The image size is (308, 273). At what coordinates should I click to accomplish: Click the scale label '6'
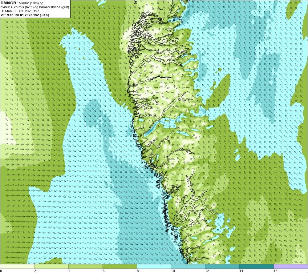tap(103, 271)
